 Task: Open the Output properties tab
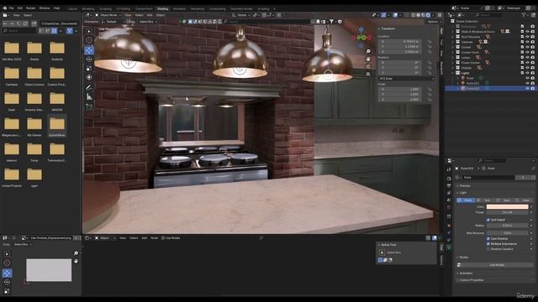(449, 185)
